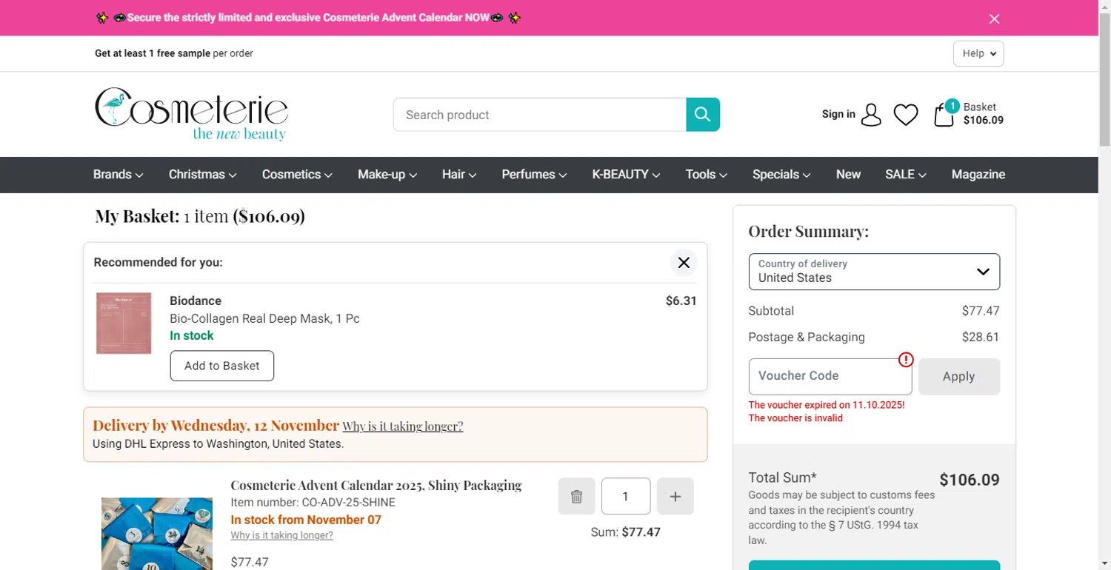Click the Cosmeterie flamingo logo
Screen dimensions: 1111x570
(191, 114)
